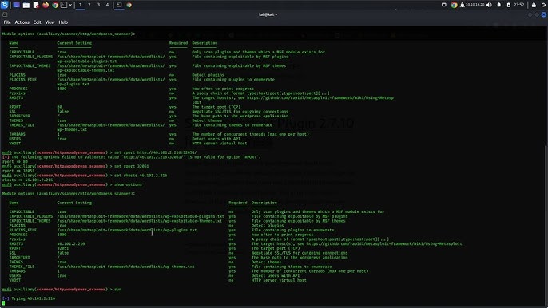Open the volume speaker icon
The height and width of the screenshot is (308, 548).
489,5
